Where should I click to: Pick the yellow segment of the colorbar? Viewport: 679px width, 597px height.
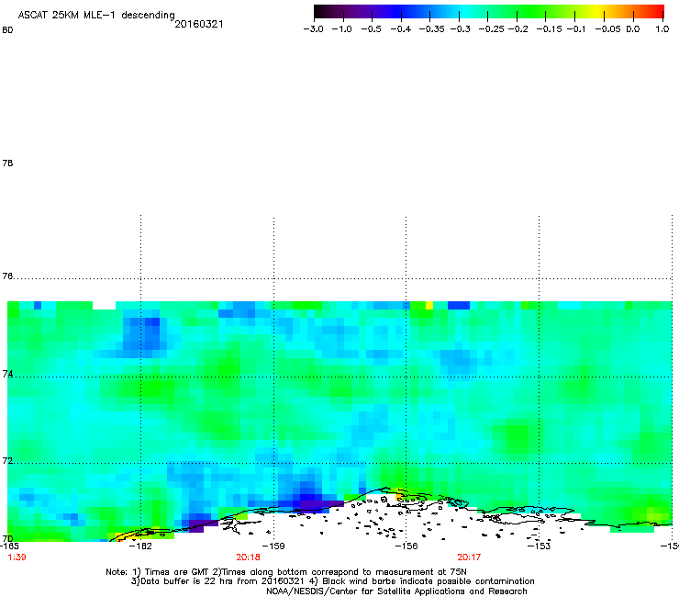[599, 12]
